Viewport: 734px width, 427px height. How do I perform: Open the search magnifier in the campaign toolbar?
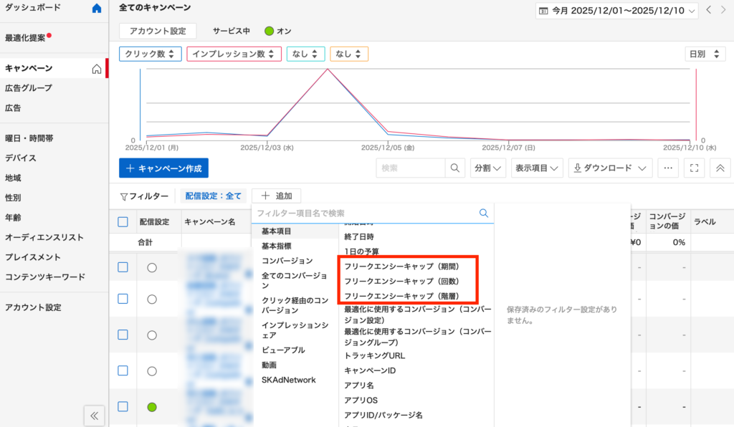(454, 168)
